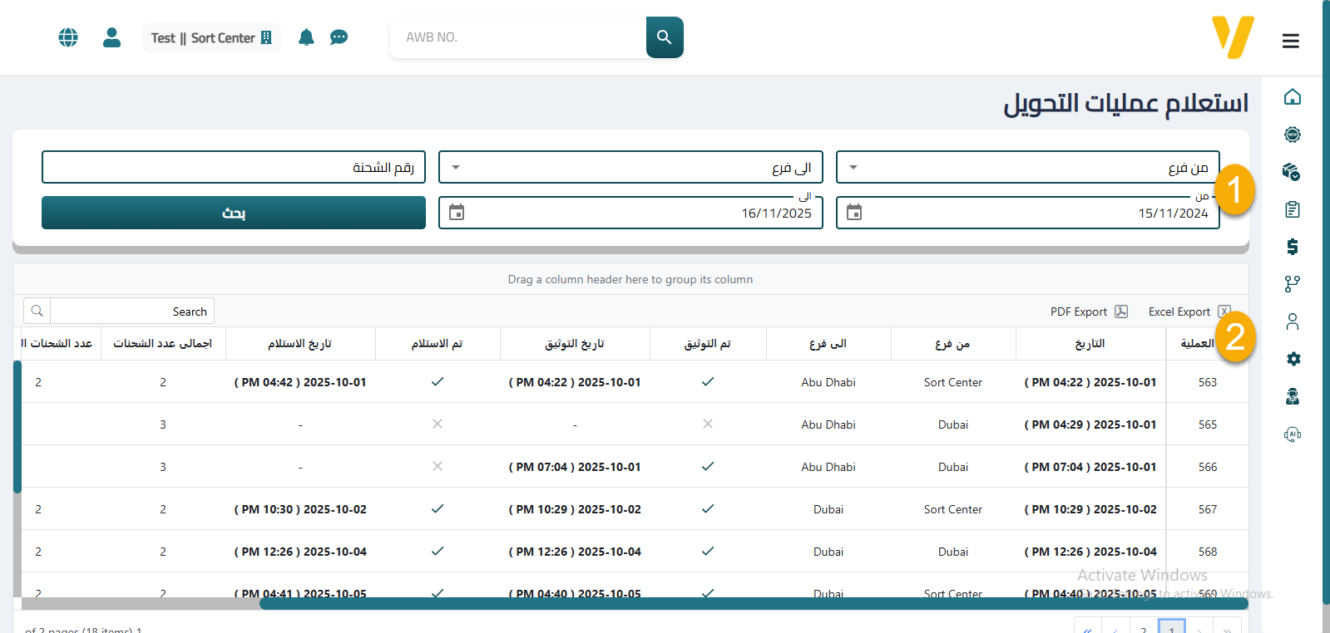Image resolution: width=1330 pixels, height=633 pixels.
Task: Click the AWB search magnifier button
Action: 664,37
